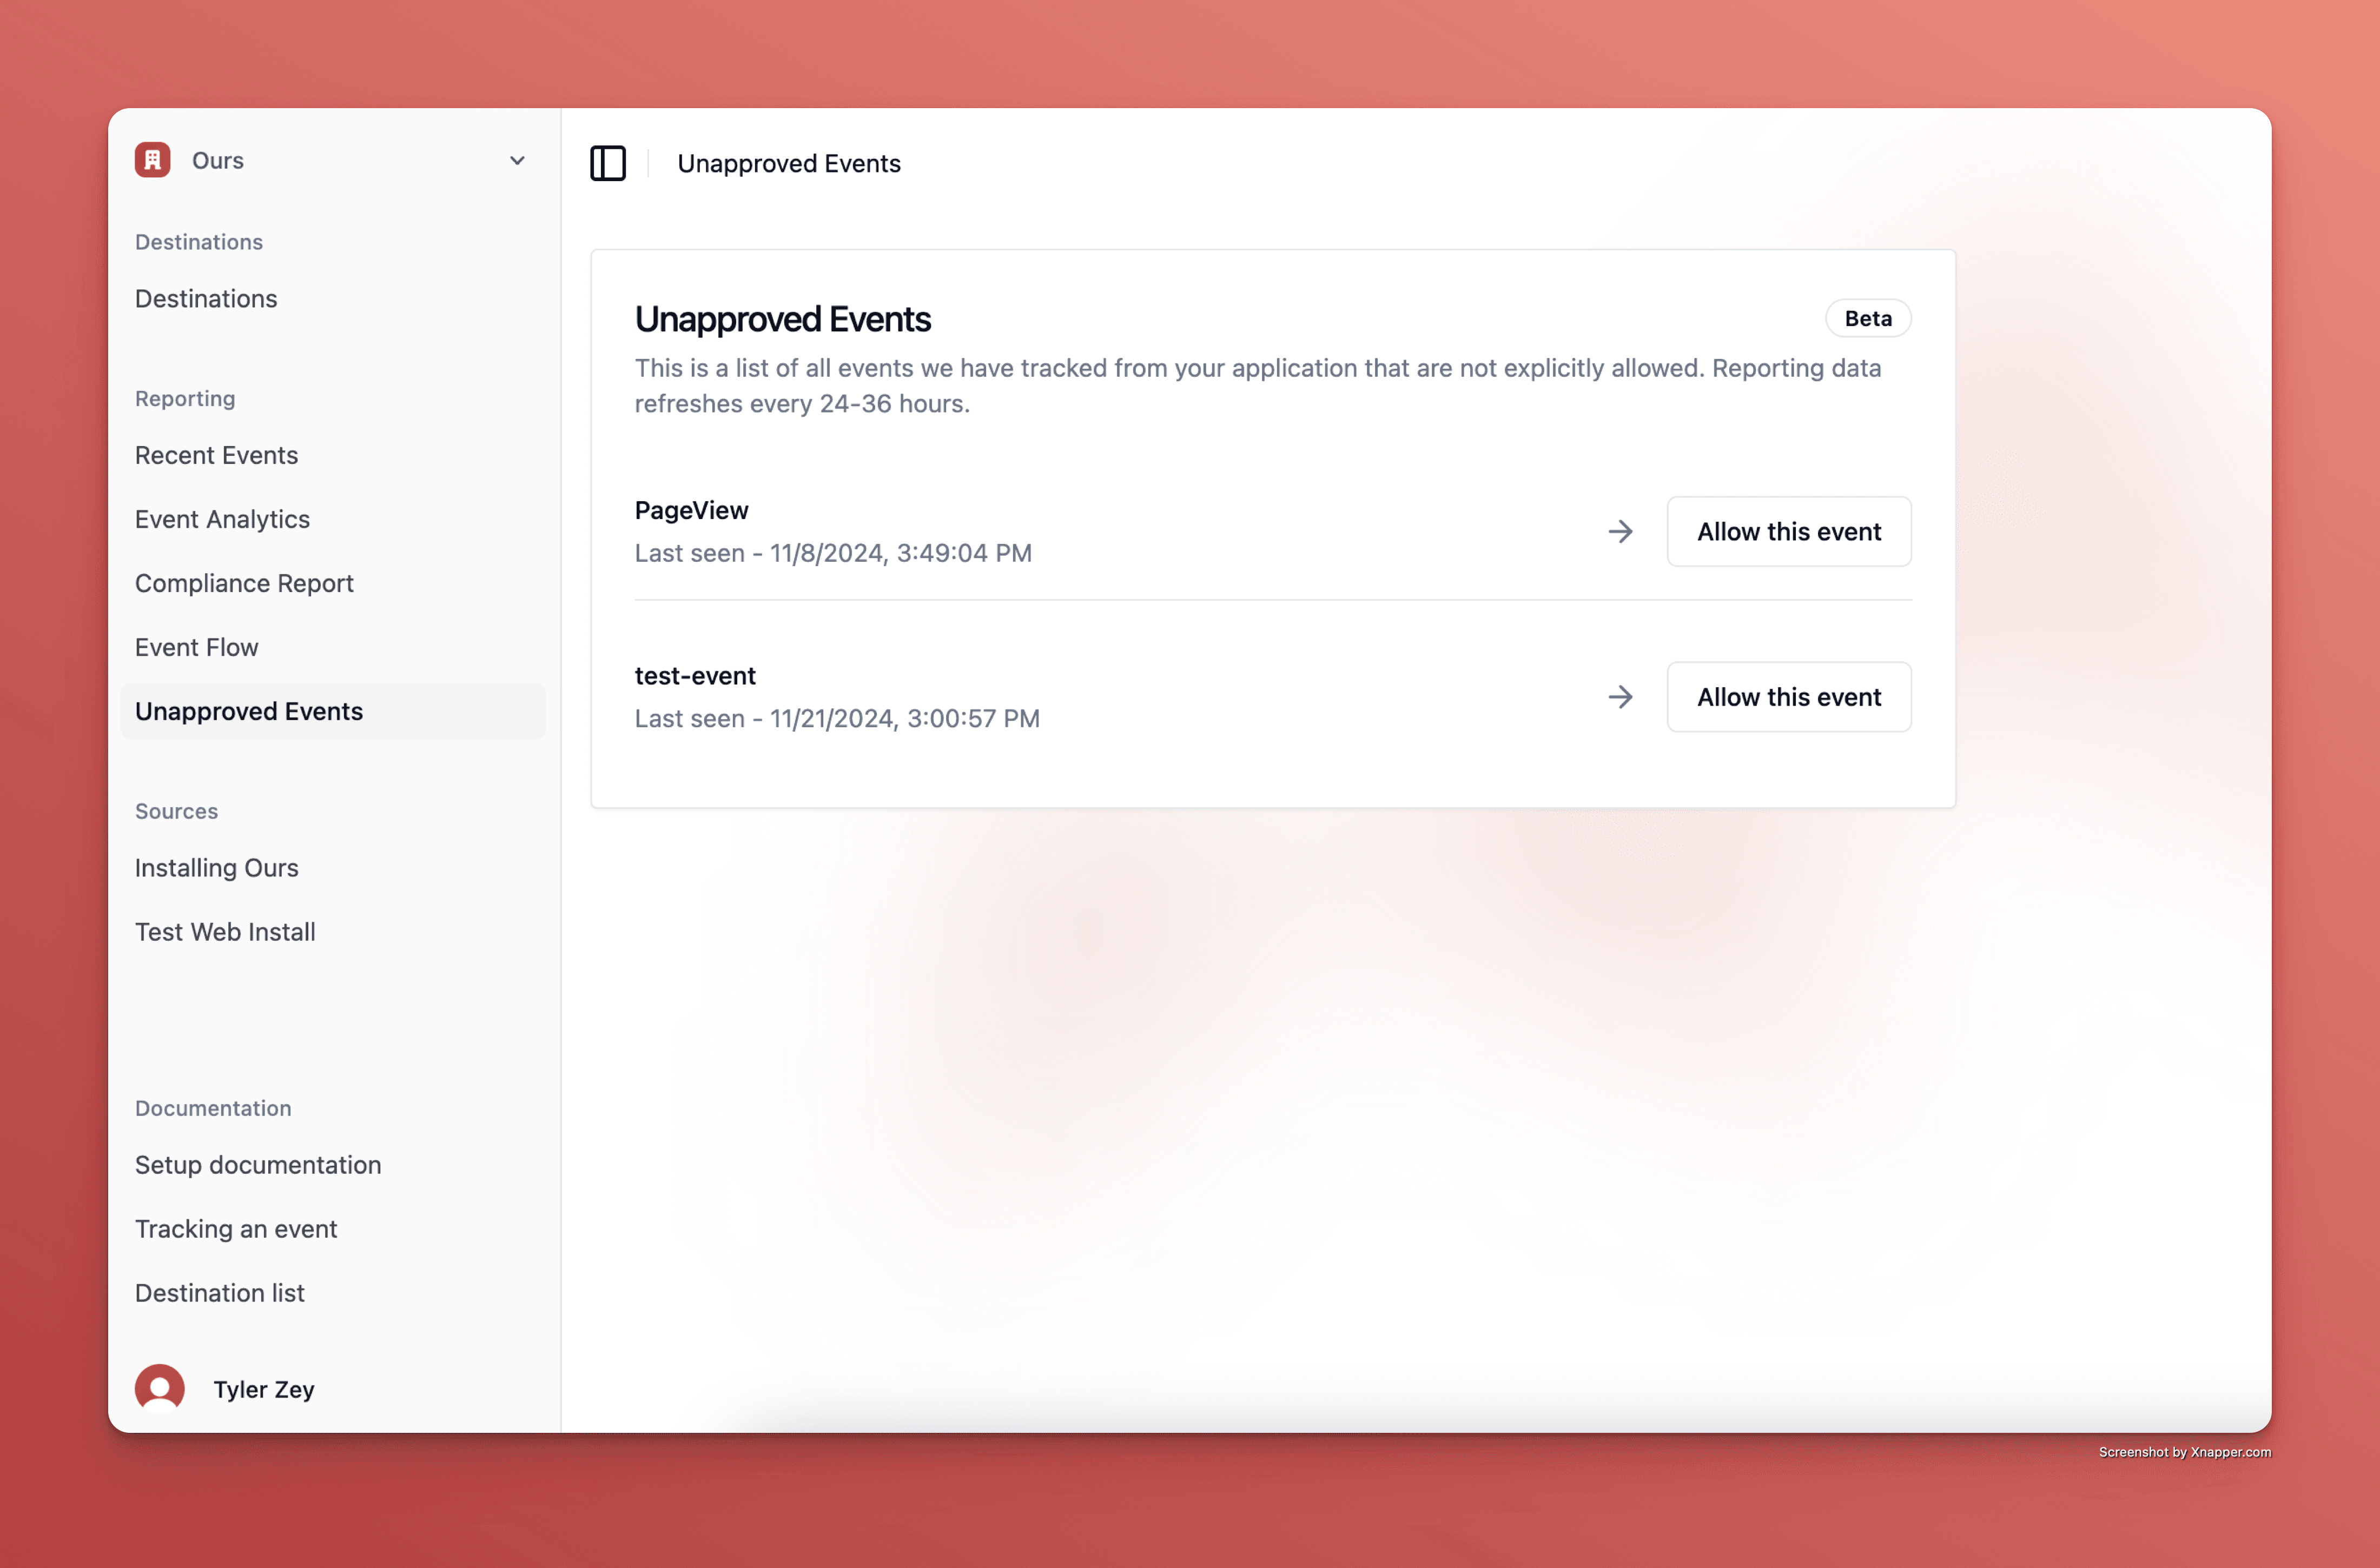Click the Unapproved Events card heading

click(782, 319)
